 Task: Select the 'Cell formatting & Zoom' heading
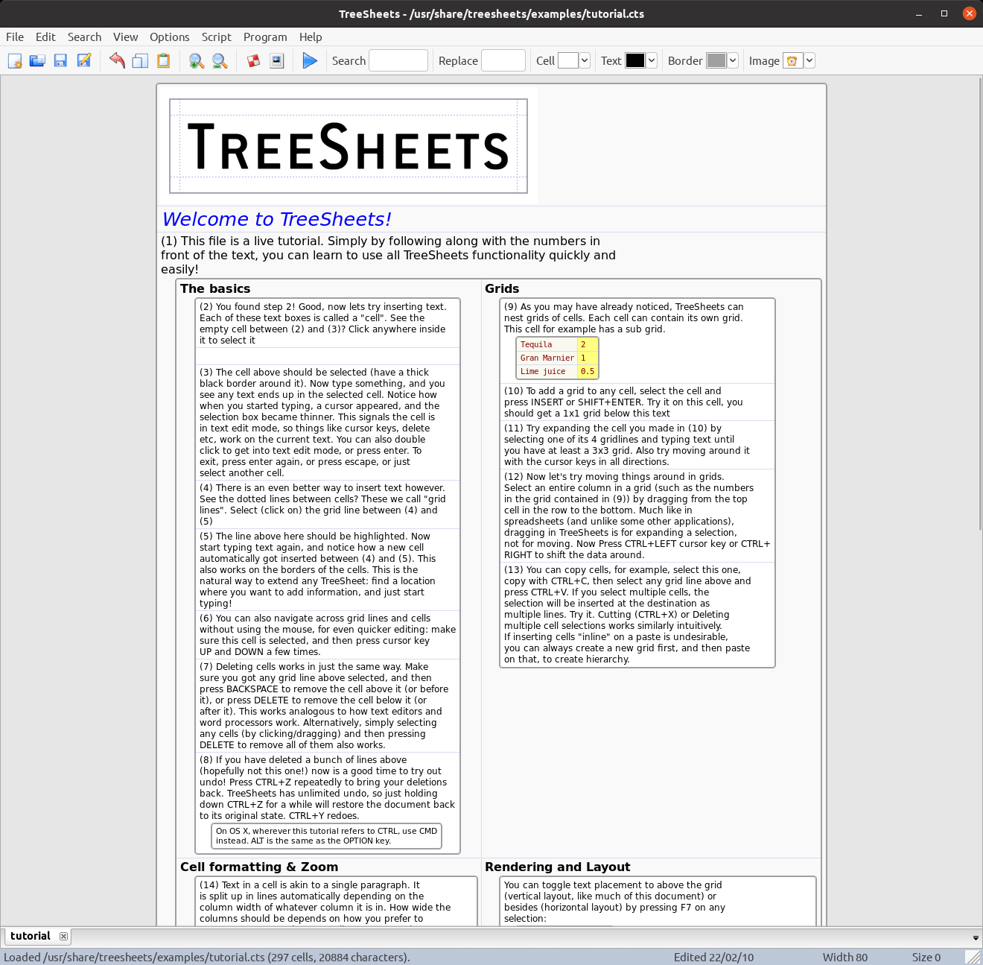[x=259, y=867]
